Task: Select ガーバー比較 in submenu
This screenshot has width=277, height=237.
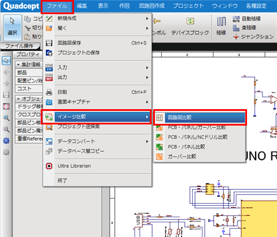Action: pyautogui.click(x=200, y=157)
